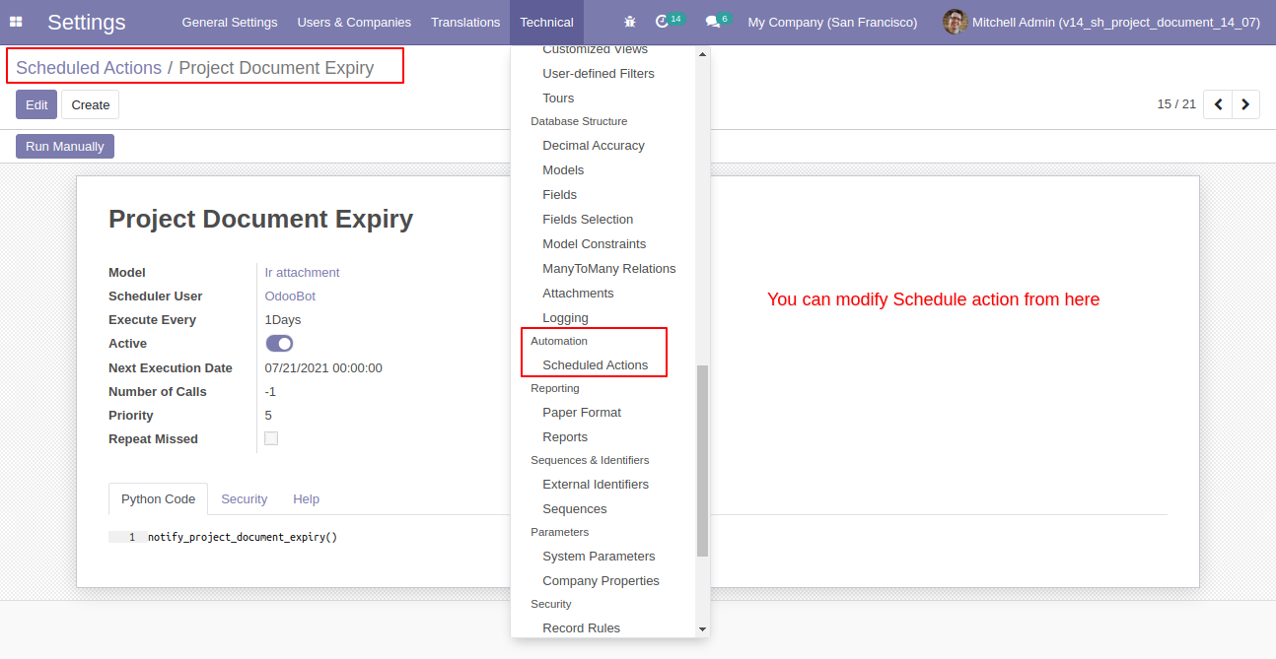1276x659 pixels.
Task: Click the Priority value 5
Action: pos(268,415)
